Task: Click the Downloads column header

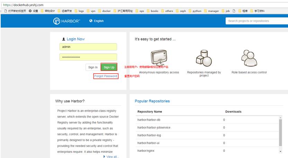Action: (233, 112)
